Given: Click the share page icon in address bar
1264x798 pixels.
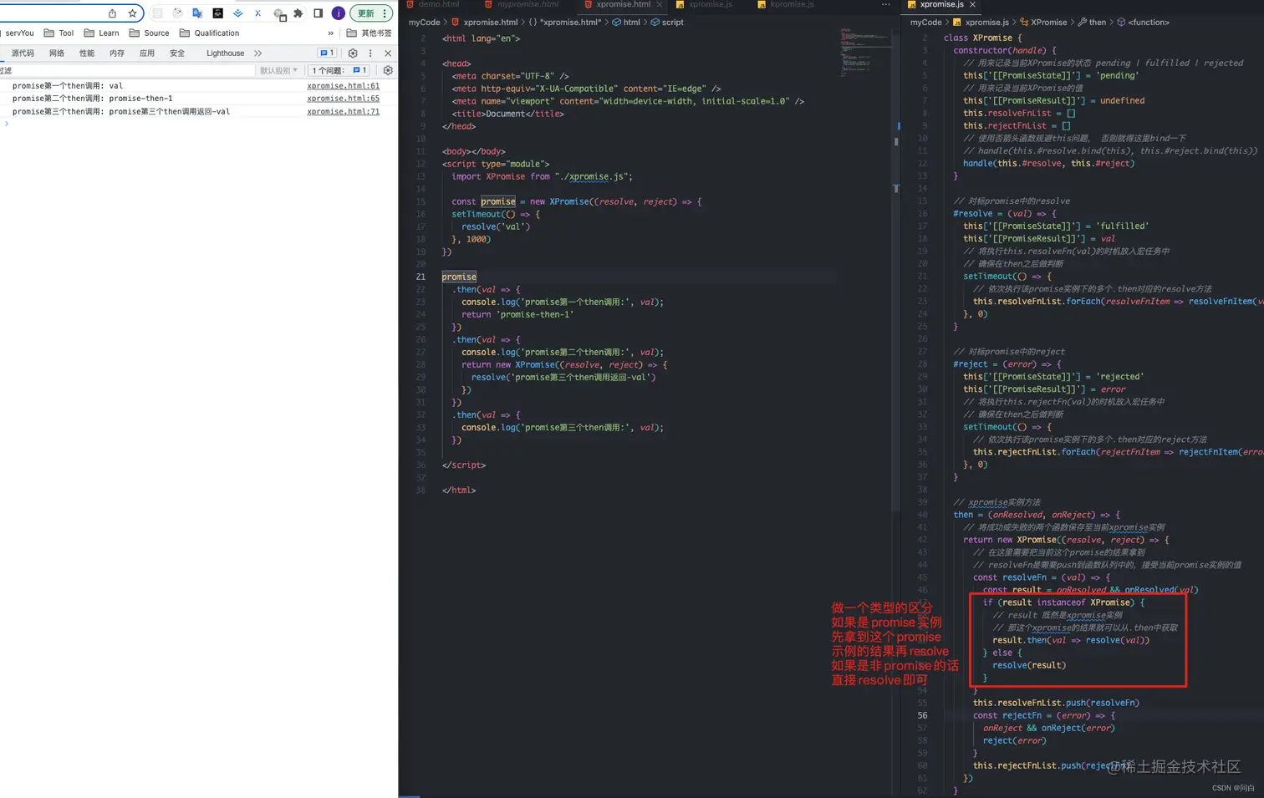Looking at the screenshot, I should click(112, 13).
